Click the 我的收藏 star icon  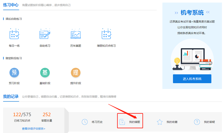[x=160, y=122]
